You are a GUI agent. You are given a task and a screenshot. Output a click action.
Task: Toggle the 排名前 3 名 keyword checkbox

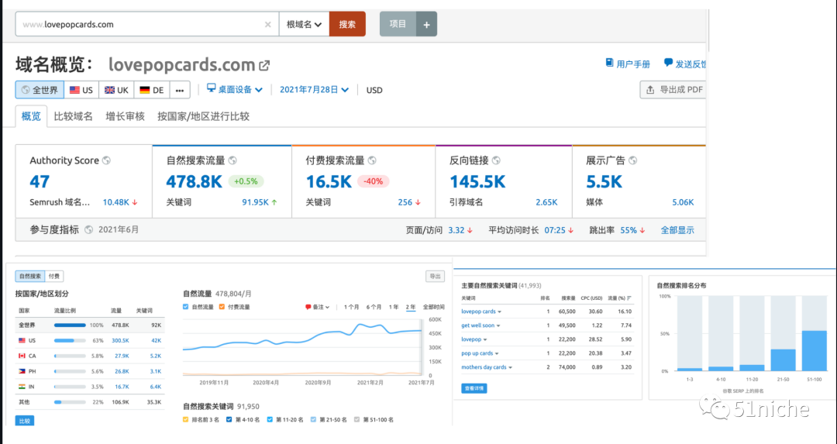tap(185, 419)
